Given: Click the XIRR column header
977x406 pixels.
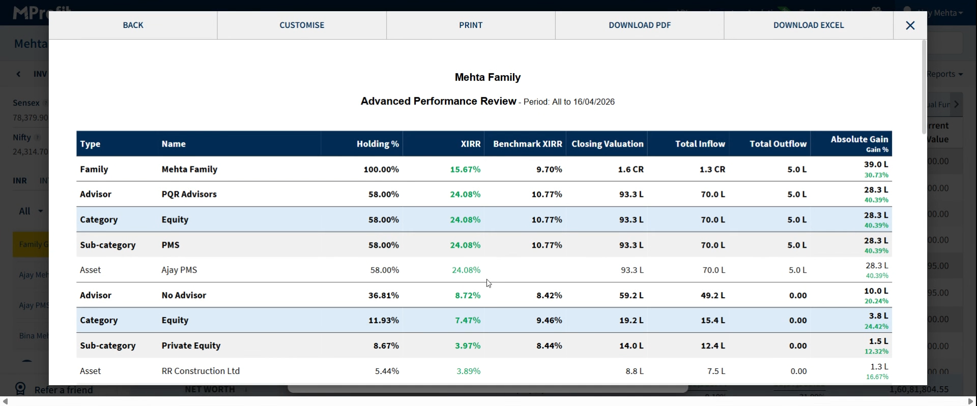Looking at the screenshot, I should tap(470, 144).
